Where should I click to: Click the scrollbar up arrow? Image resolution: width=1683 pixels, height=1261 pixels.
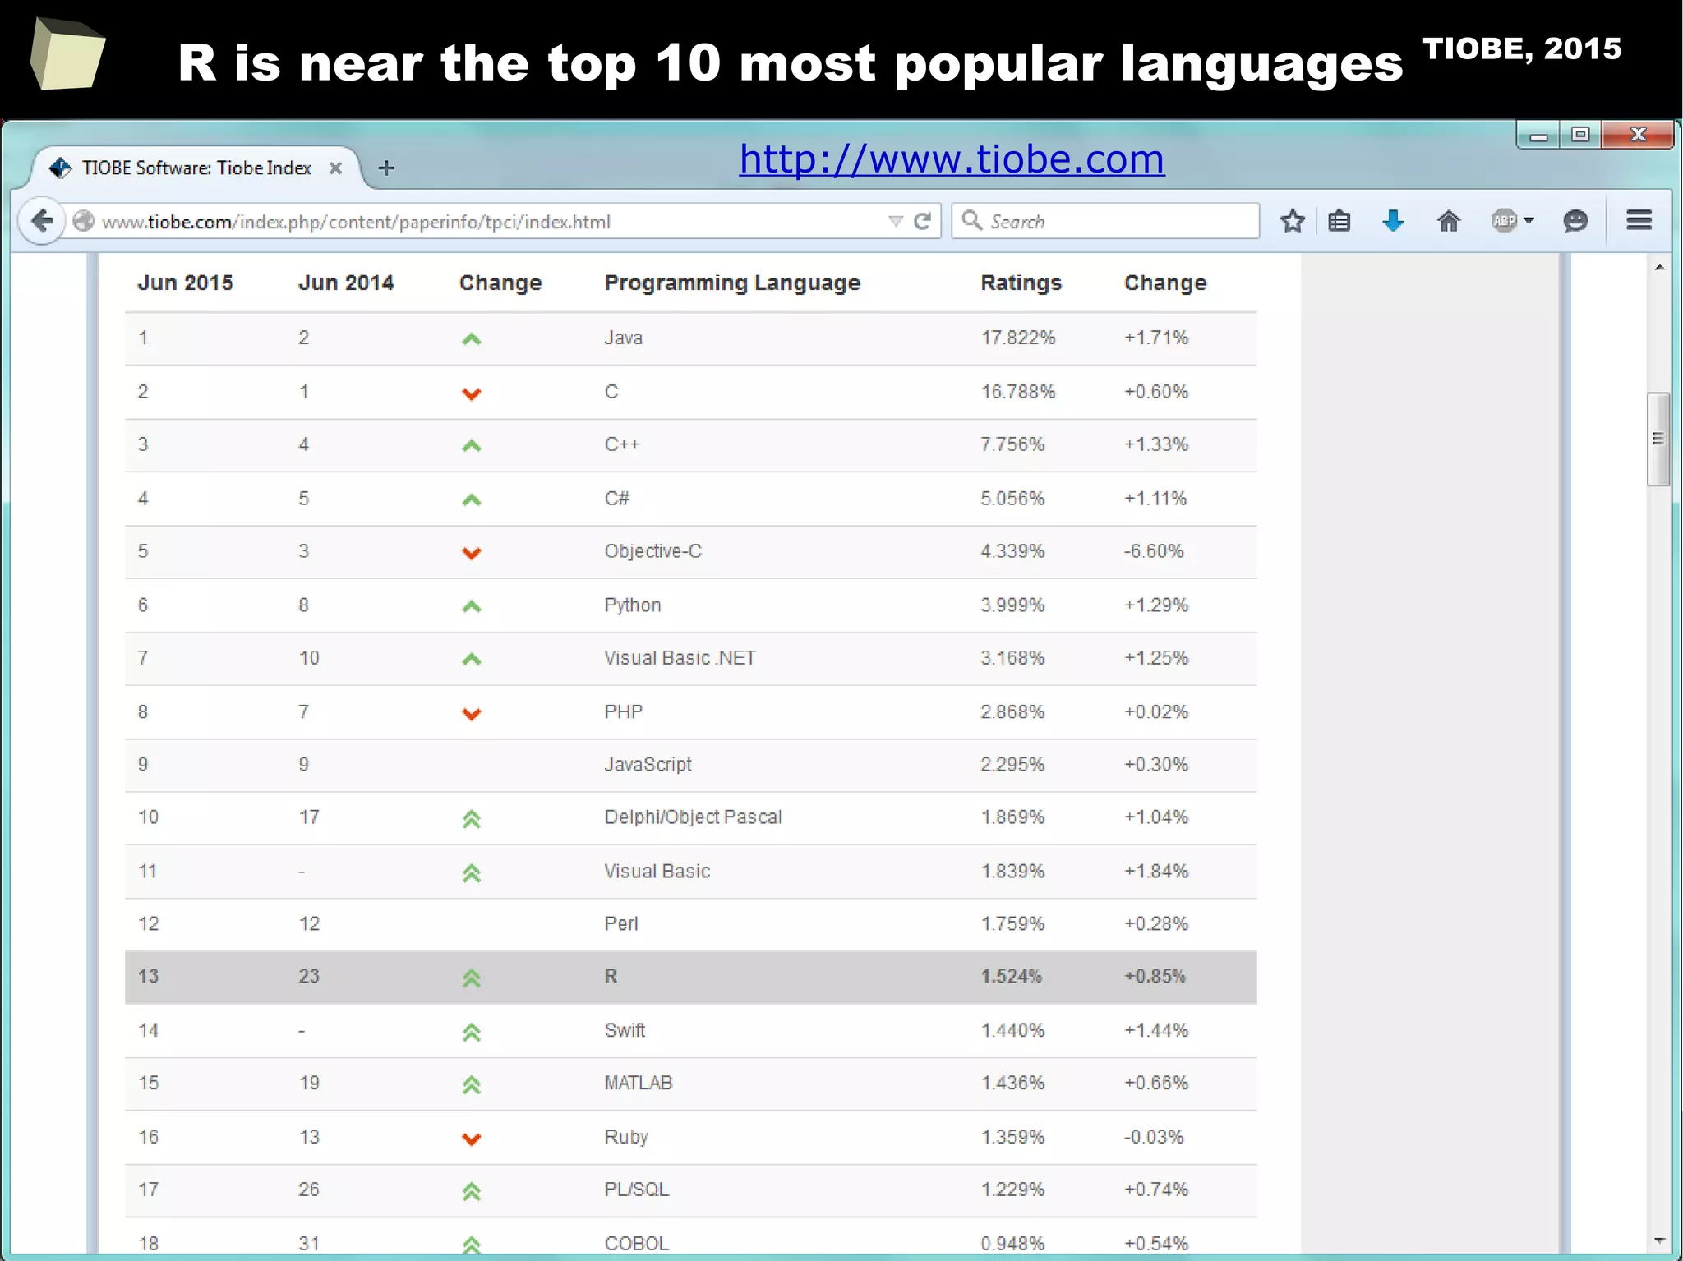point(1659,267)
